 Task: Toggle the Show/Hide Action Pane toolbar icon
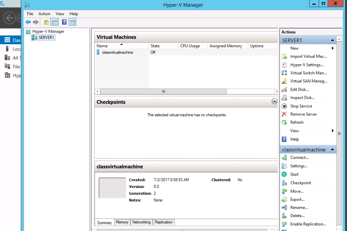point(72,22)
